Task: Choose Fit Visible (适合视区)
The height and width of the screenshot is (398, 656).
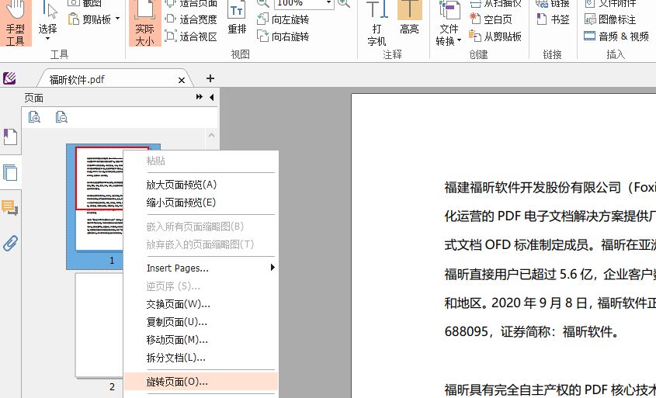Action: pyautogui.click(x=191, y=36)
